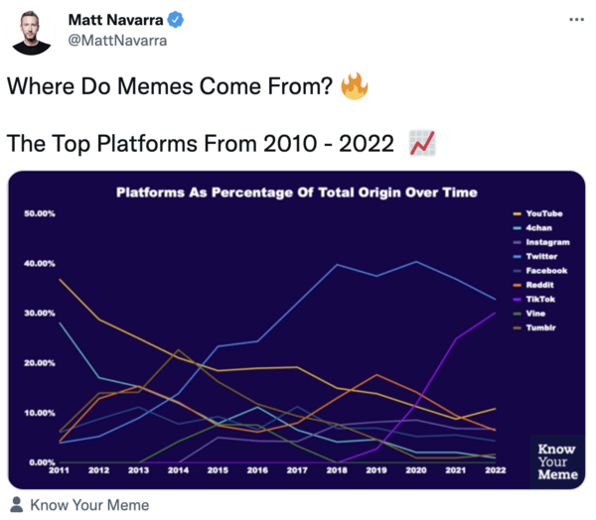Click the @MattNavarra handle

pos(116,41)
